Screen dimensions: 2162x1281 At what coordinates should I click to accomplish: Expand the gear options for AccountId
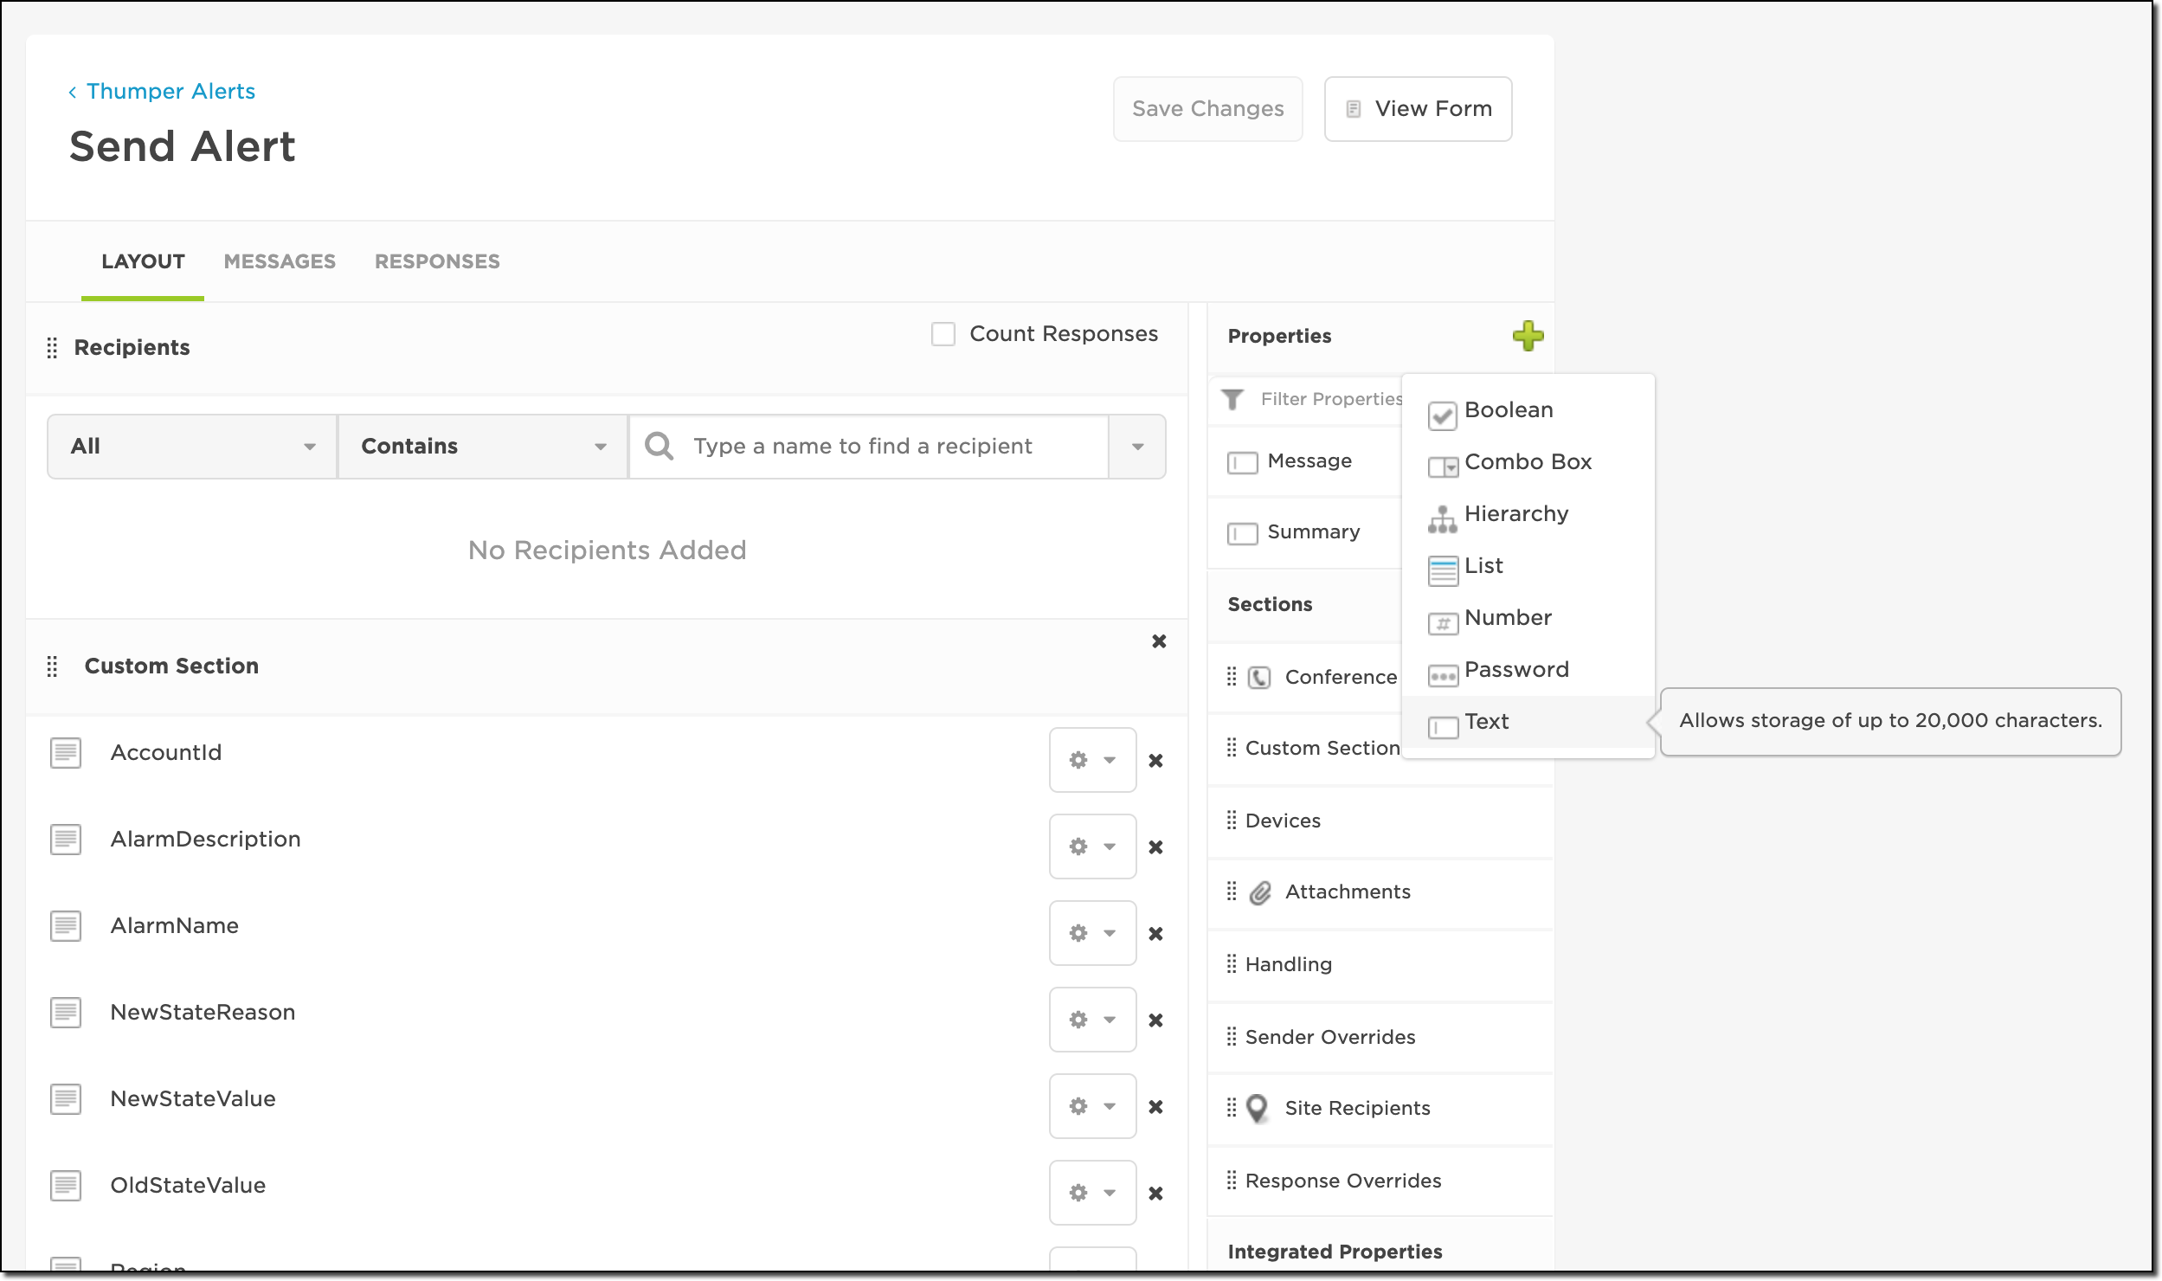tap(1092, 760)
